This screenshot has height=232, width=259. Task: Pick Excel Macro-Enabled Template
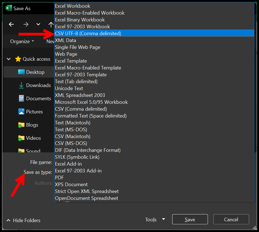154,68
